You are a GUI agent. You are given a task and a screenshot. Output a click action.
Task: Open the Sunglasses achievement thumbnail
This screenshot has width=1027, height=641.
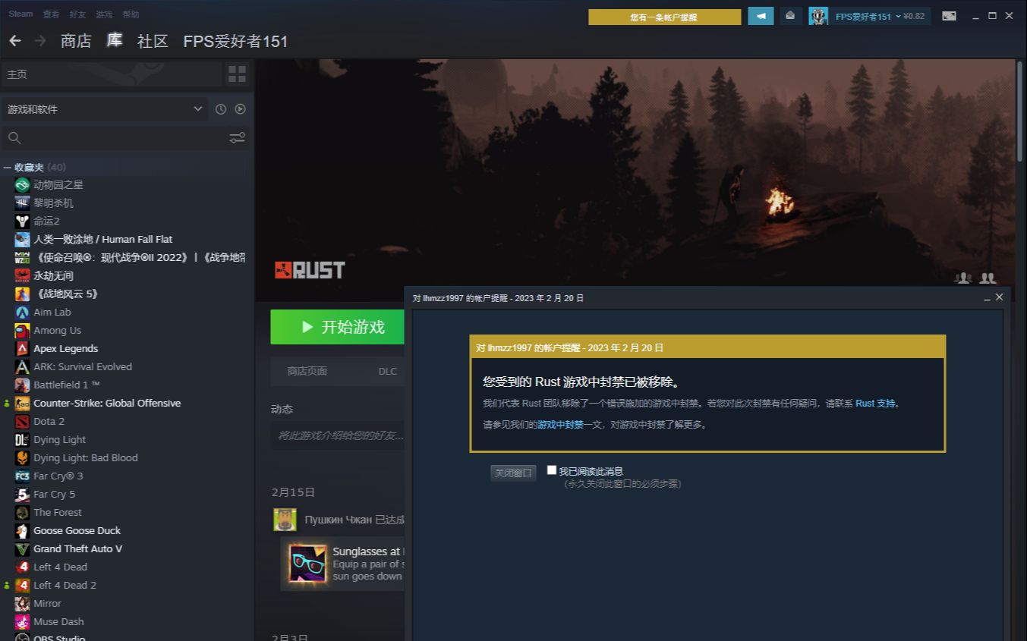click(307, 564)
